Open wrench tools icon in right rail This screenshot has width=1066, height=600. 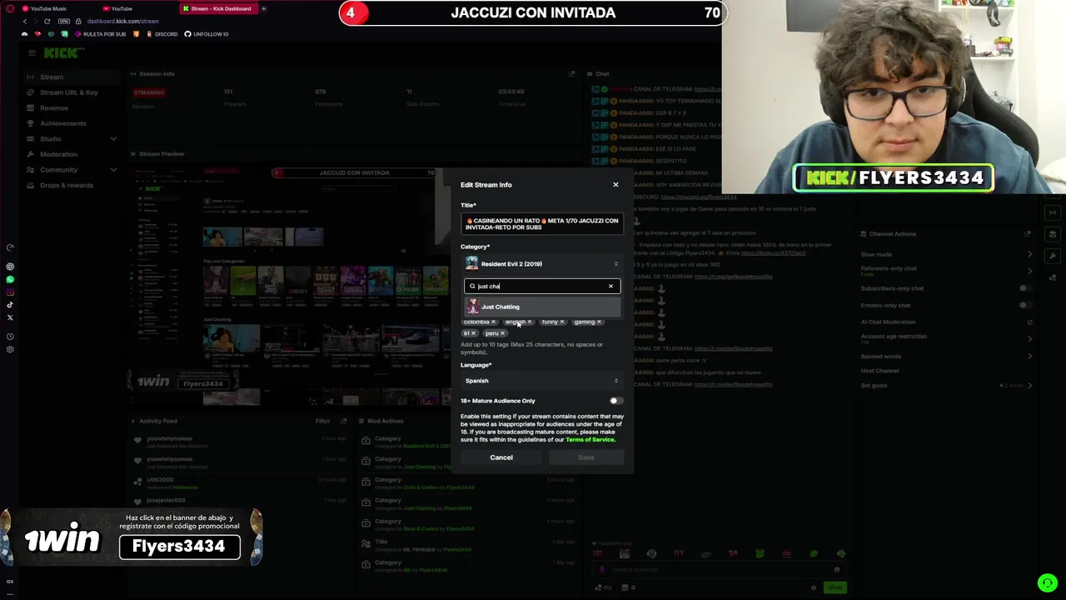coord(1053,256)
